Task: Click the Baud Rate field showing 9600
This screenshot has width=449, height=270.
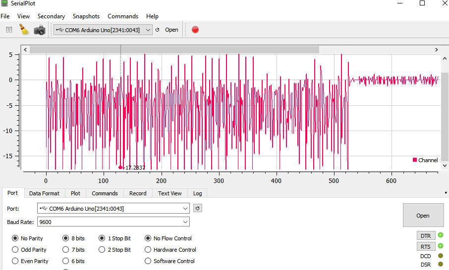Action: point(113,222)
